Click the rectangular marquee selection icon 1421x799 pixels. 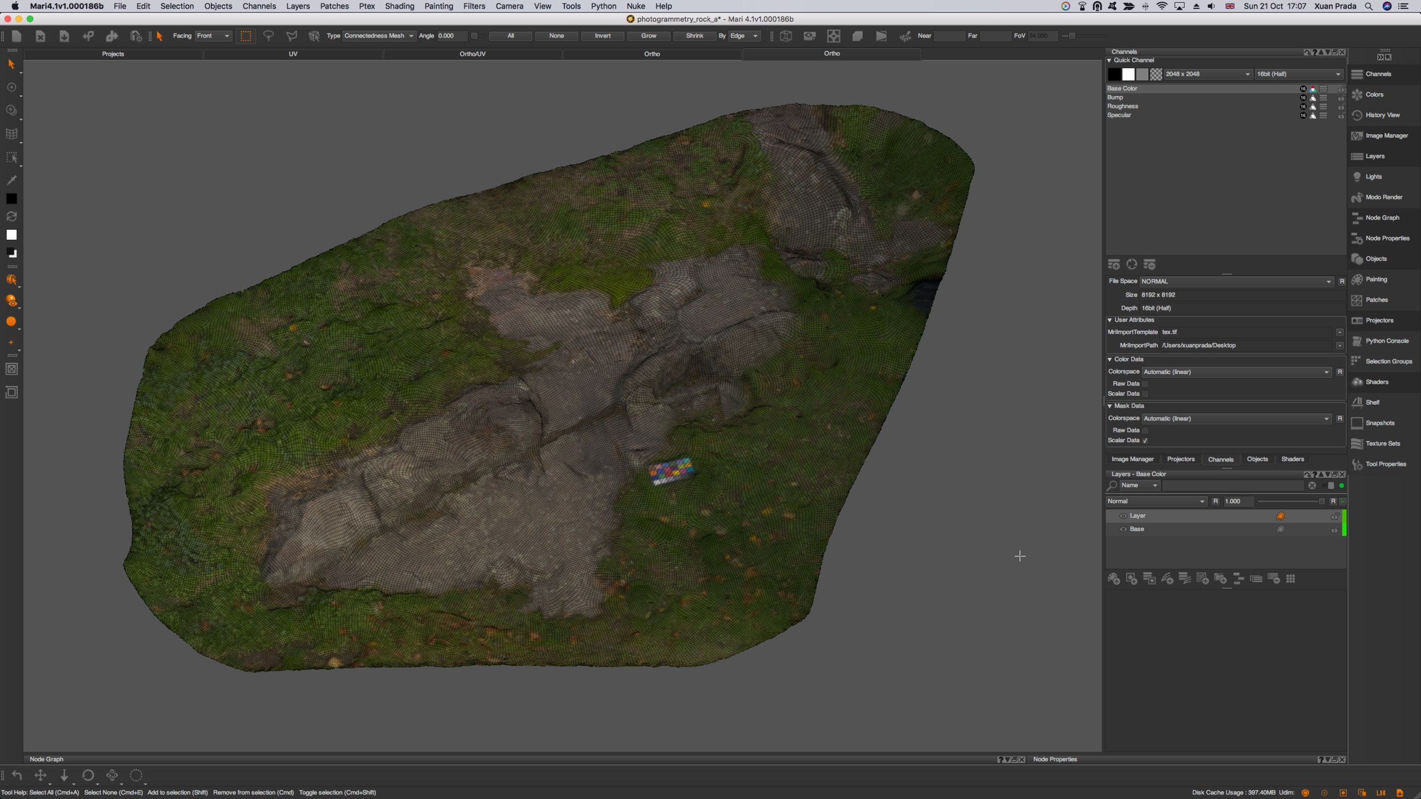[x=246, y=36]
